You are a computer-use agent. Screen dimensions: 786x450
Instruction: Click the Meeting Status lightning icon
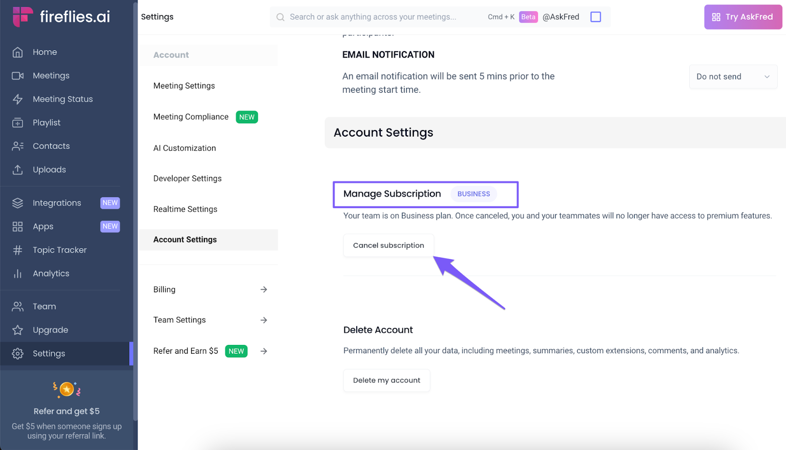tap(18, 99)
